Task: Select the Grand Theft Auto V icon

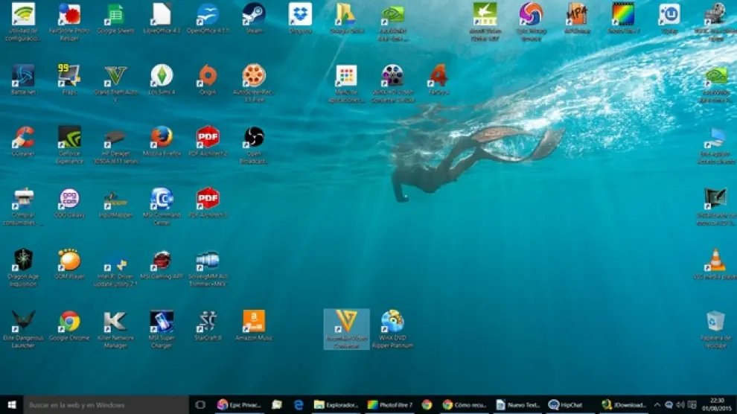Action: [x=115, y=76]
